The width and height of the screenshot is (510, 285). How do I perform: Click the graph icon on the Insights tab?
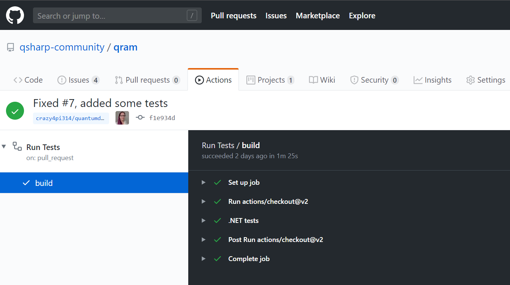click(418, 80)
